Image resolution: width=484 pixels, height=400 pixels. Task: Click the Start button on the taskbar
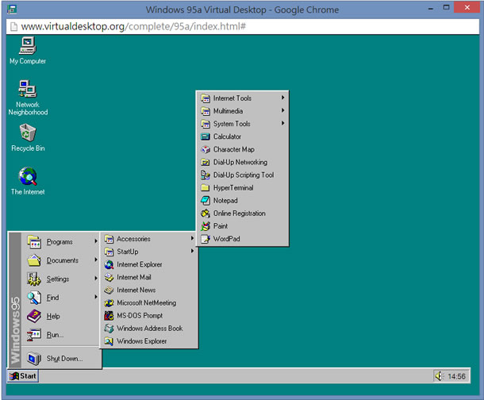coord(23,376)
